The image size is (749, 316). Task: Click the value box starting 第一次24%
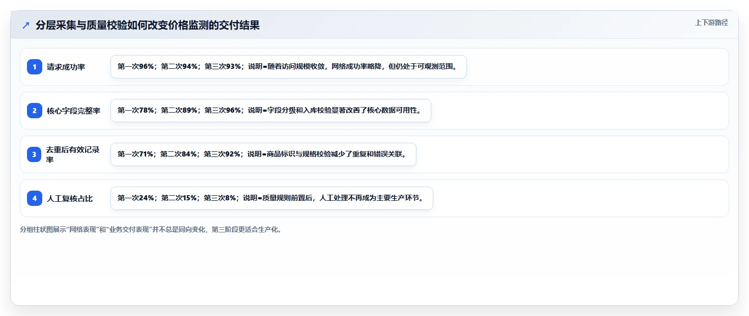(x=272, y=198)
